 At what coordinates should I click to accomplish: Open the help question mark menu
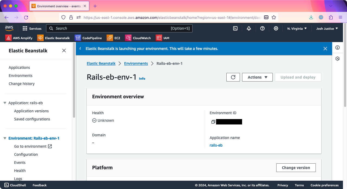tap(262, 28)
